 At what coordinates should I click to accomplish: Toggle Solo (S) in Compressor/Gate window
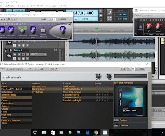pos(51,19)
